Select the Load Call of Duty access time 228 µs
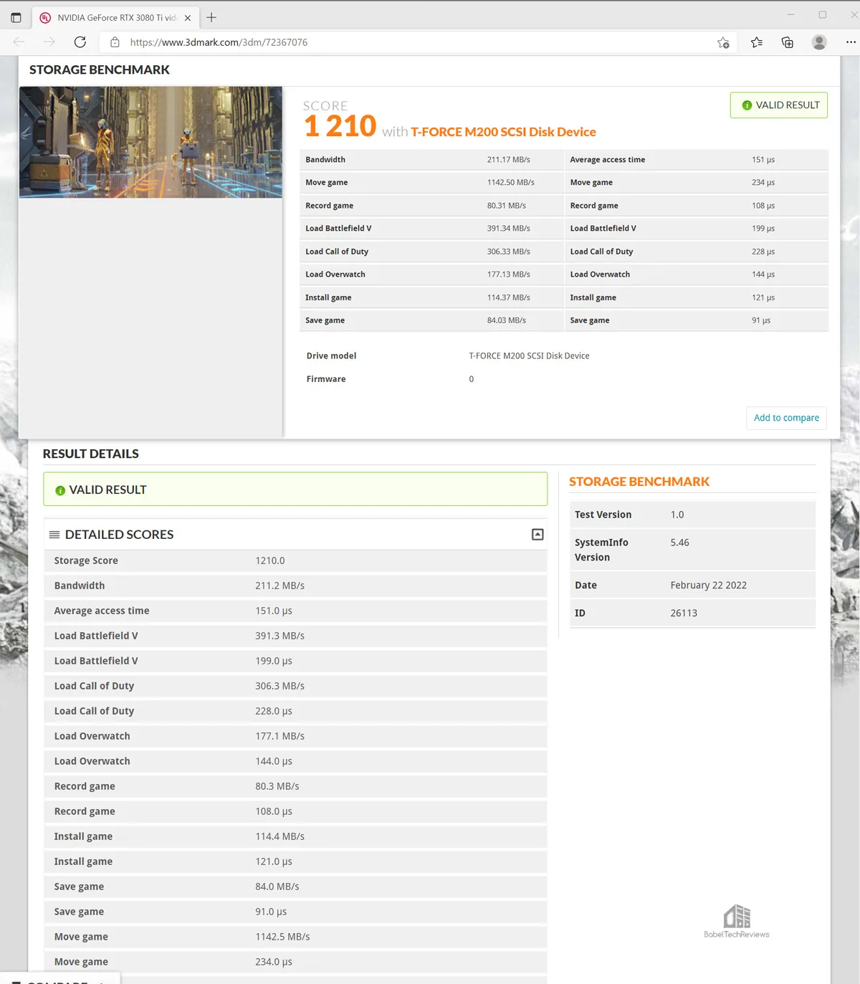The width and height of the screenshot is (860, 984). [763, 252]
